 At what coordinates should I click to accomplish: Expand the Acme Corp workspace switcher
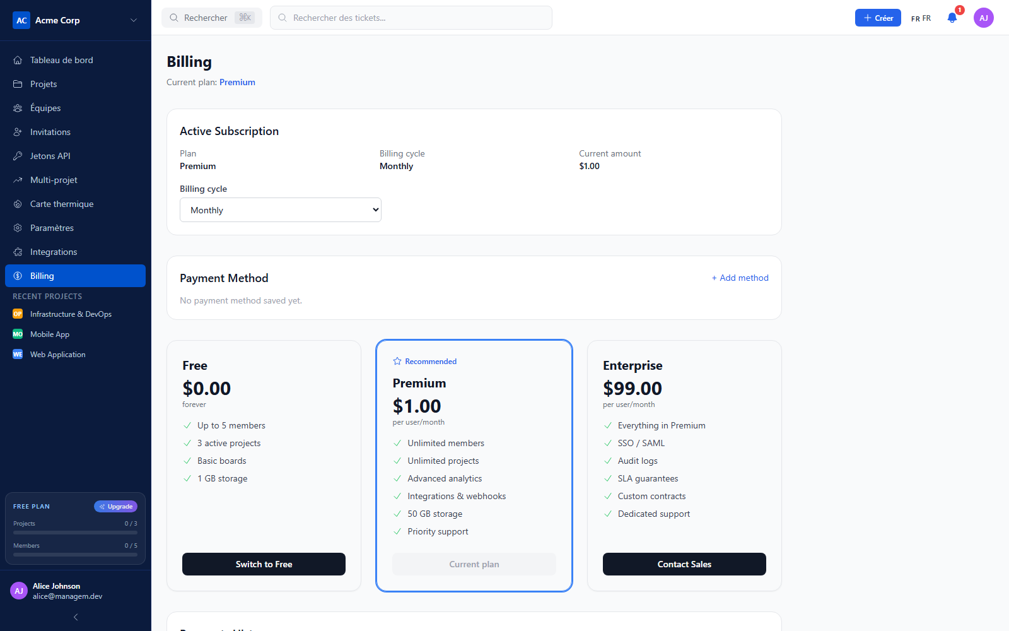(x=134, y=20)
